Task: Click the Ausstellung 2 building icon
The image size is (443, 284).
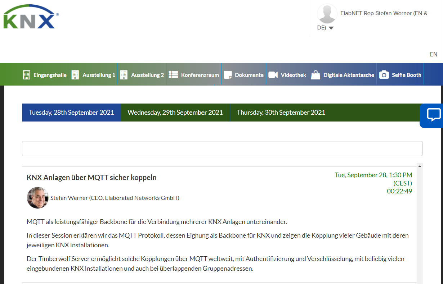Action: tap(124, 75)
